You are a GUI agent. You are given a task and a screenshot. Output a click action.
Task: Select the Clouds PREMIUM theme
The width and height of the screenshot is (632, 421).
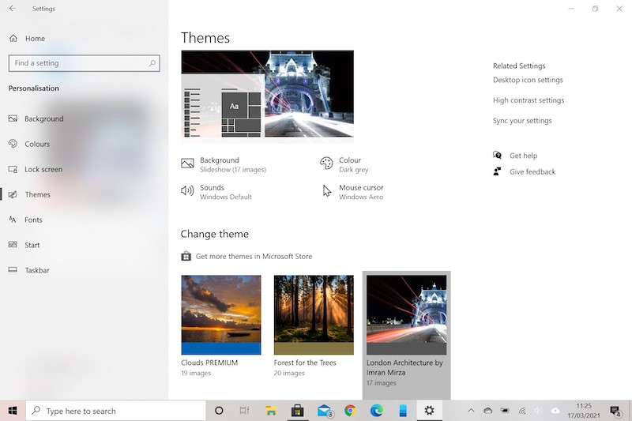[221, 326]
